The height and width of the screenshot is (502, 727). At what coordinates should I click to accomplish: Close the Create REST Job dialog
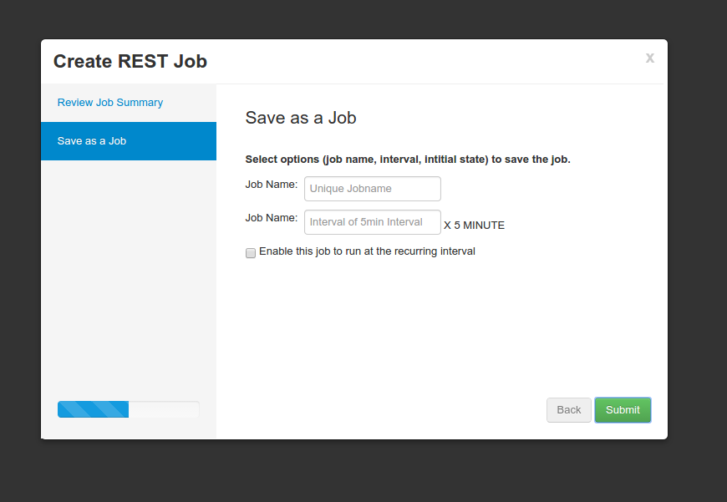click(x=649, y=58)
